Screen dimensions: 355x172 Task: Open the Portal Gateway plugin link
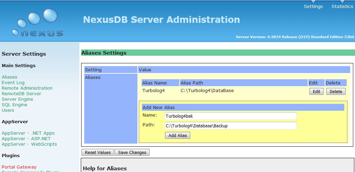[19, 167]
